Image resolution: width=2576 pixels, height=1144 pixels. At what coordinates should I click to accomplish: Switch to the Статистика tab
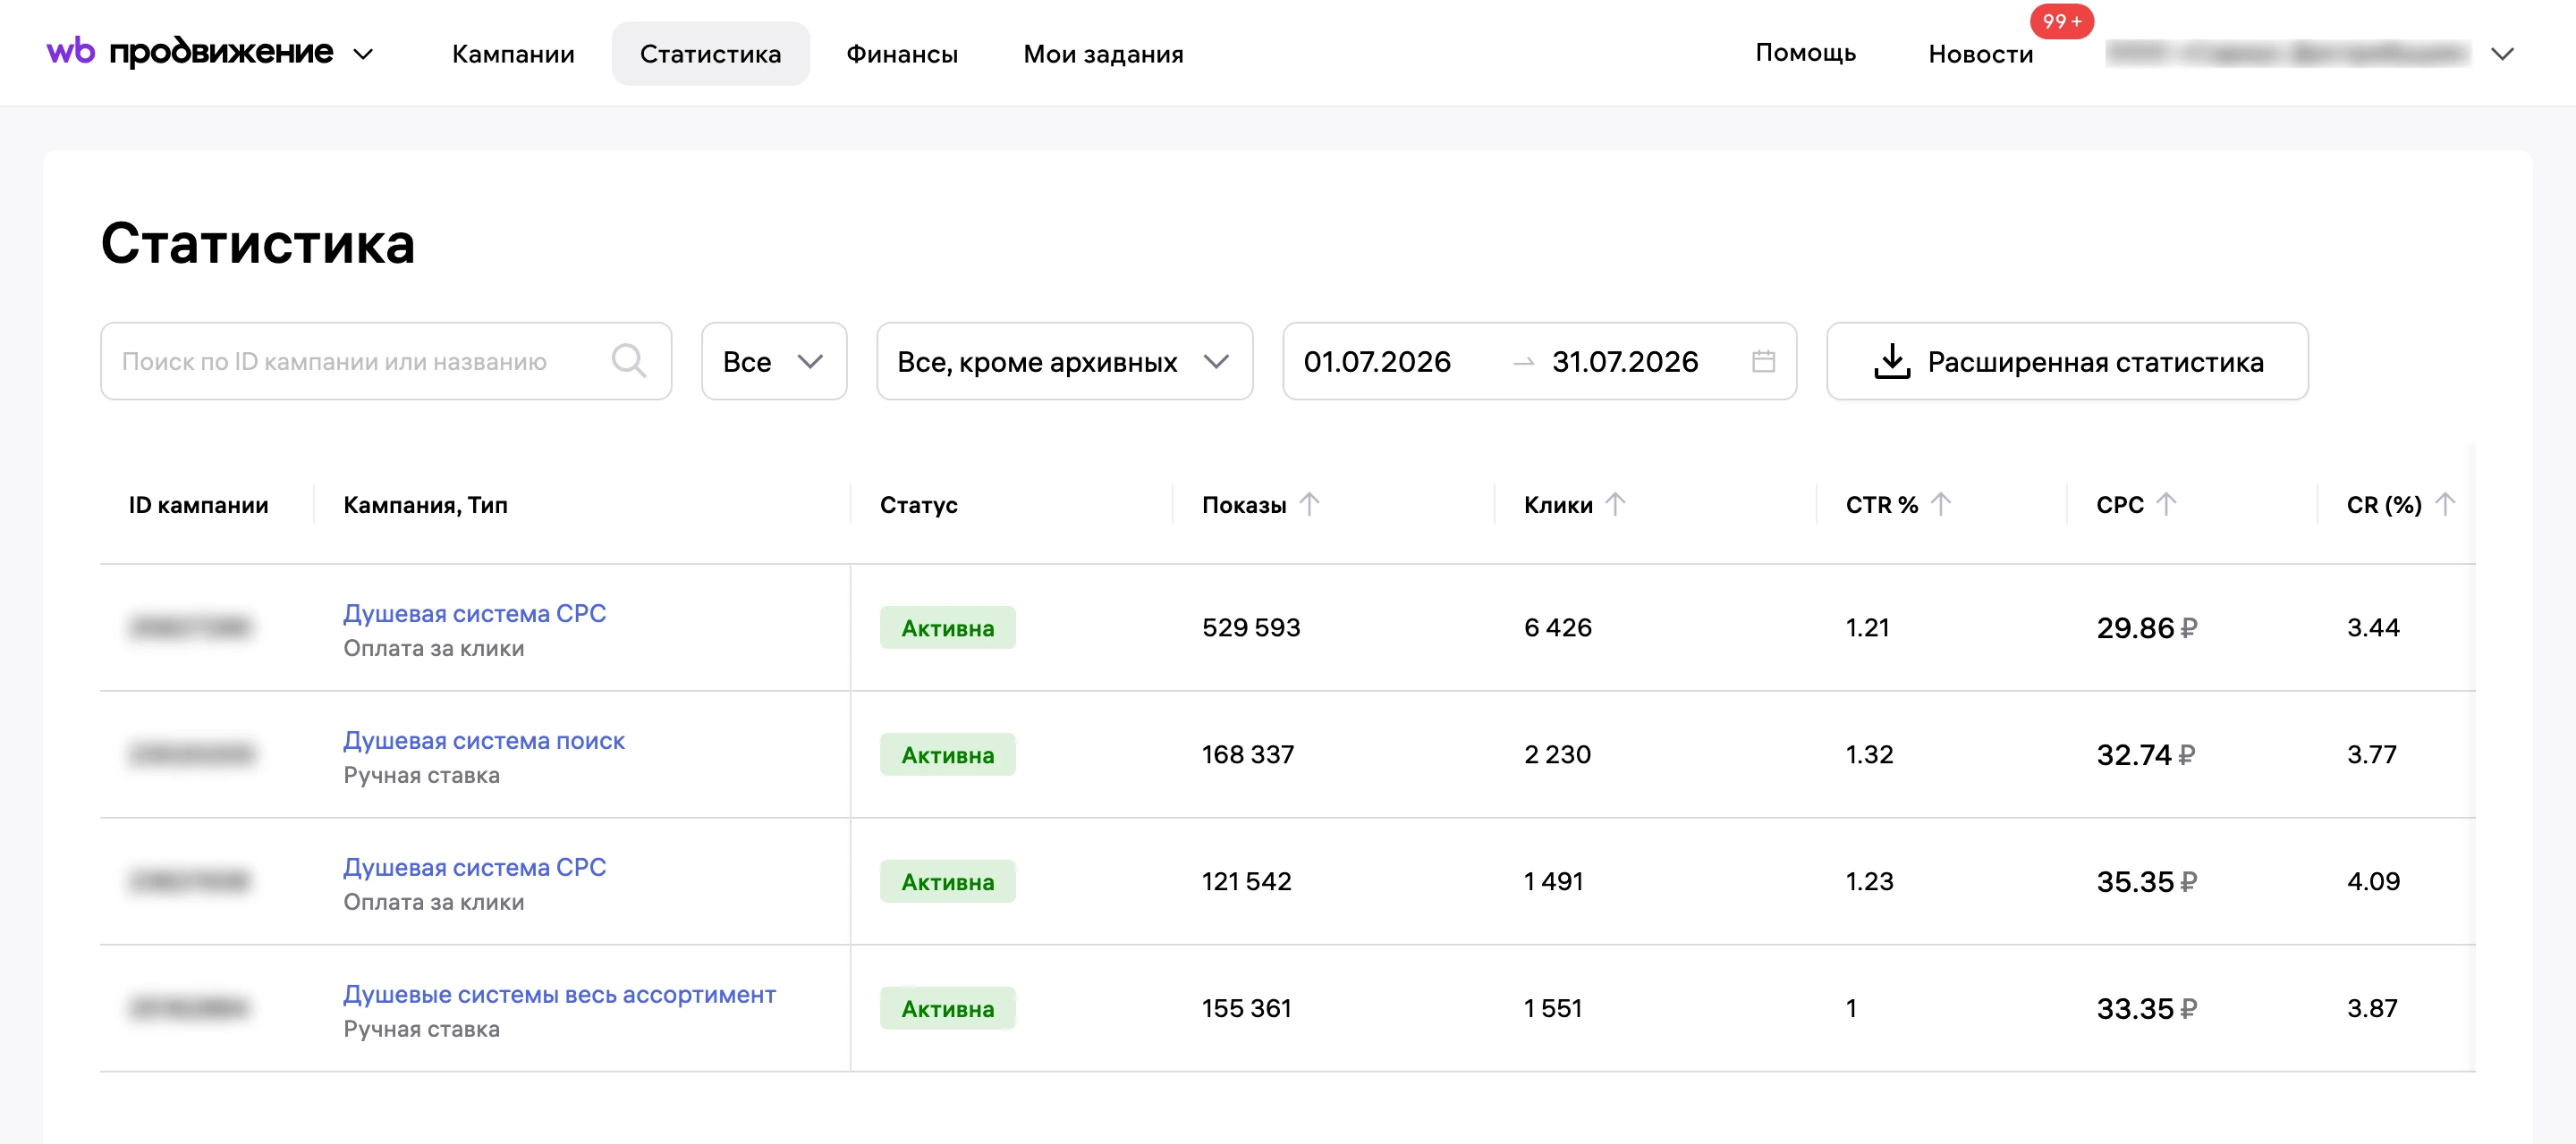coord(710,54)
